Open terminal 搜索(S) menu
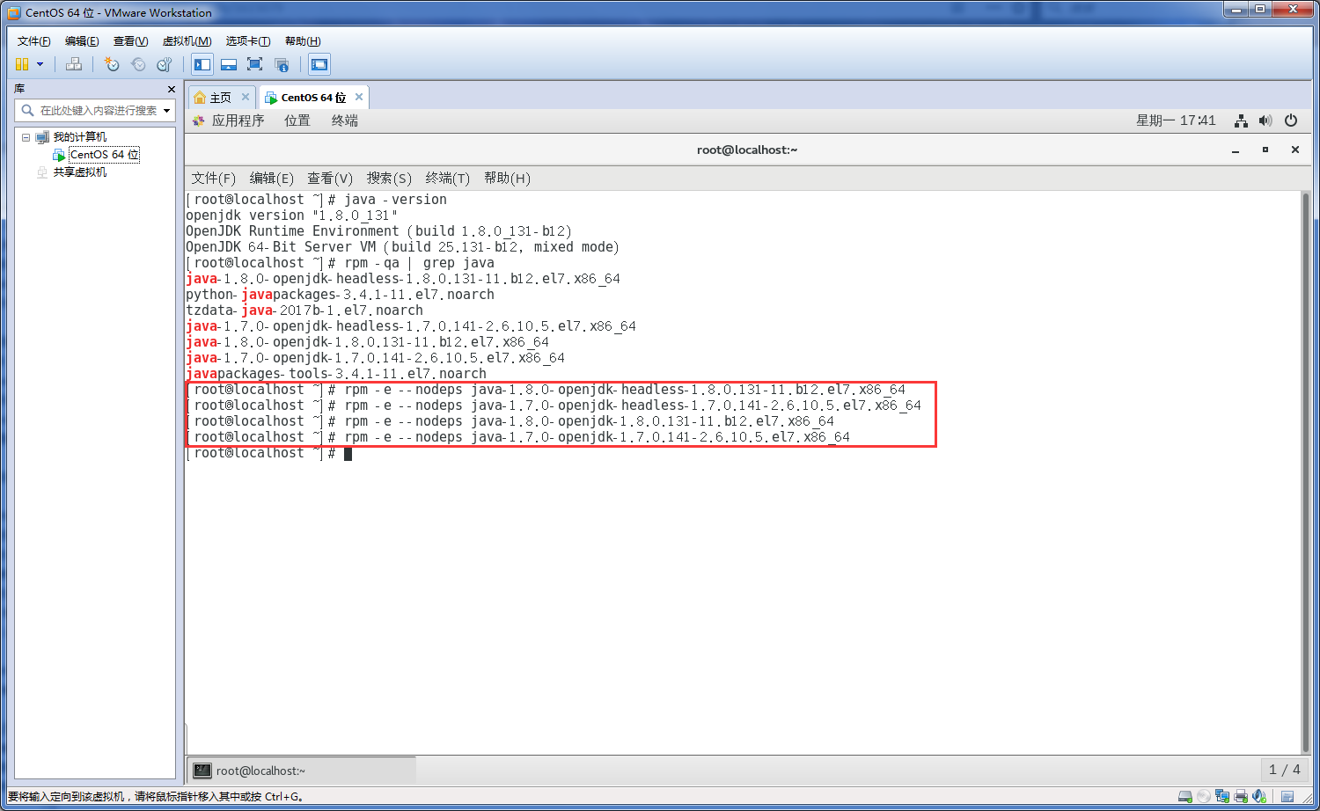This screenshot has width=1320, height=811. [x=389, y=179]
